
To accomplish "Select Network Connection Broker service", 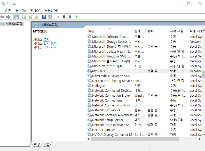I will [x=145, y=96].
